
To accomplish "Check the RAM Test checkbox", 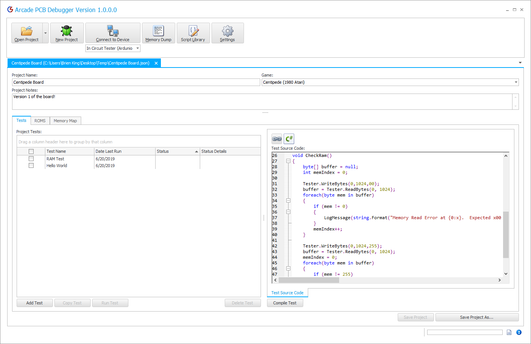I will click(x=31, y=159).
